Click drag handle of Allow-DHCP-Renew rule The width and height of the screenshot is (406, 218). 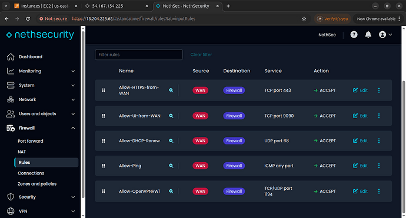104,140
